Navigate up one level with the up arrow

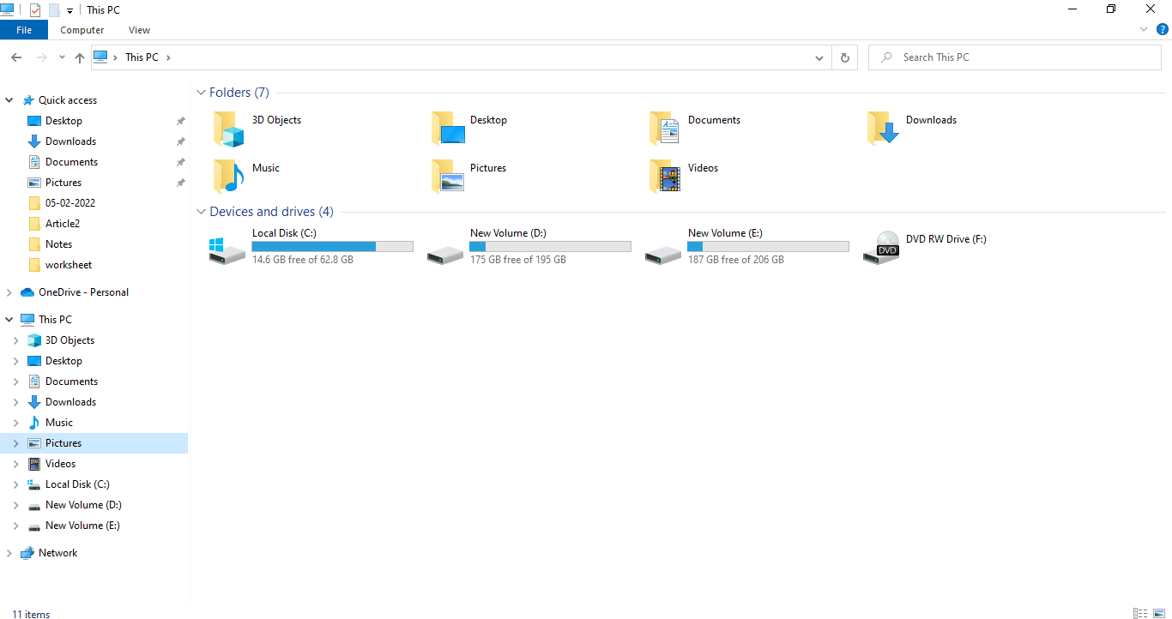(x=79, y=57)
